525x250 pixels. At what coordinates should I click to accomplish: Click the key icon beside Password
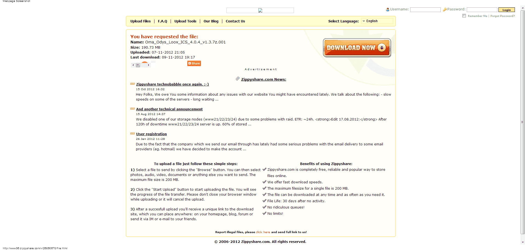click(445, 10)
